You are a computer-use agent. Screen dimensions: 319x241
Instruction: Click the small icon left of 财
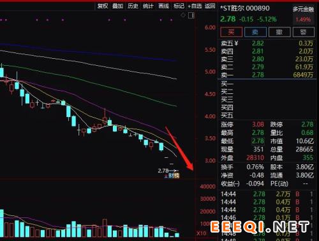coord(166,176)
